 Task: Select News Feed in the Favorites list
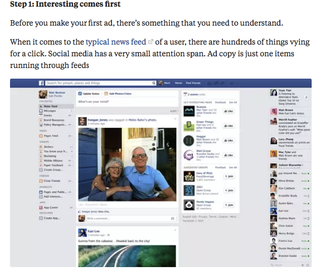[56, 106]
